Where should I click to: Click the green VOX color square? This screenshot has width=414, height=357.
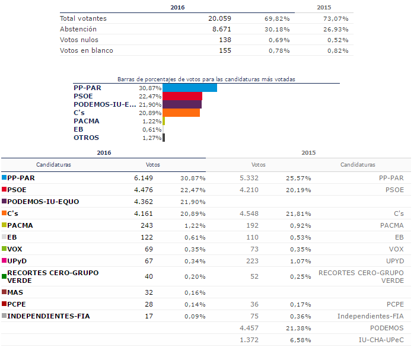4,248
